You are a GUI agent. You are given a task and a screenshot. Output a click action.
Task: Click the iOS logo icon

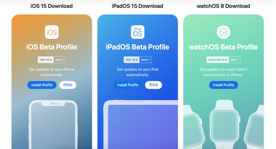[x=52, y=32]
